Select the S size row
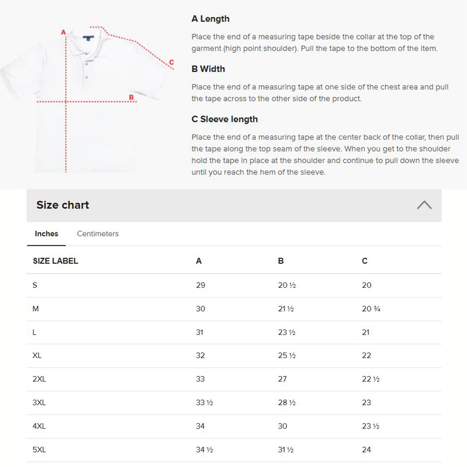This screenshot has width=467, height=467. pos(234,285)
